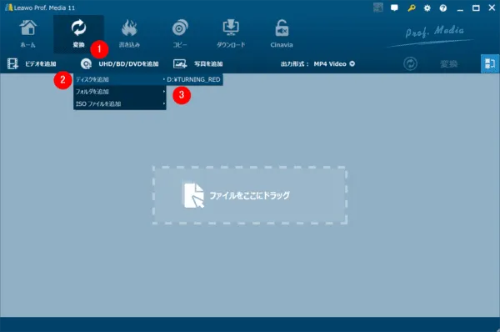
Task: Close the Leawo Prof. Media window
Action: pyautogui.click(x=492, y=8)
